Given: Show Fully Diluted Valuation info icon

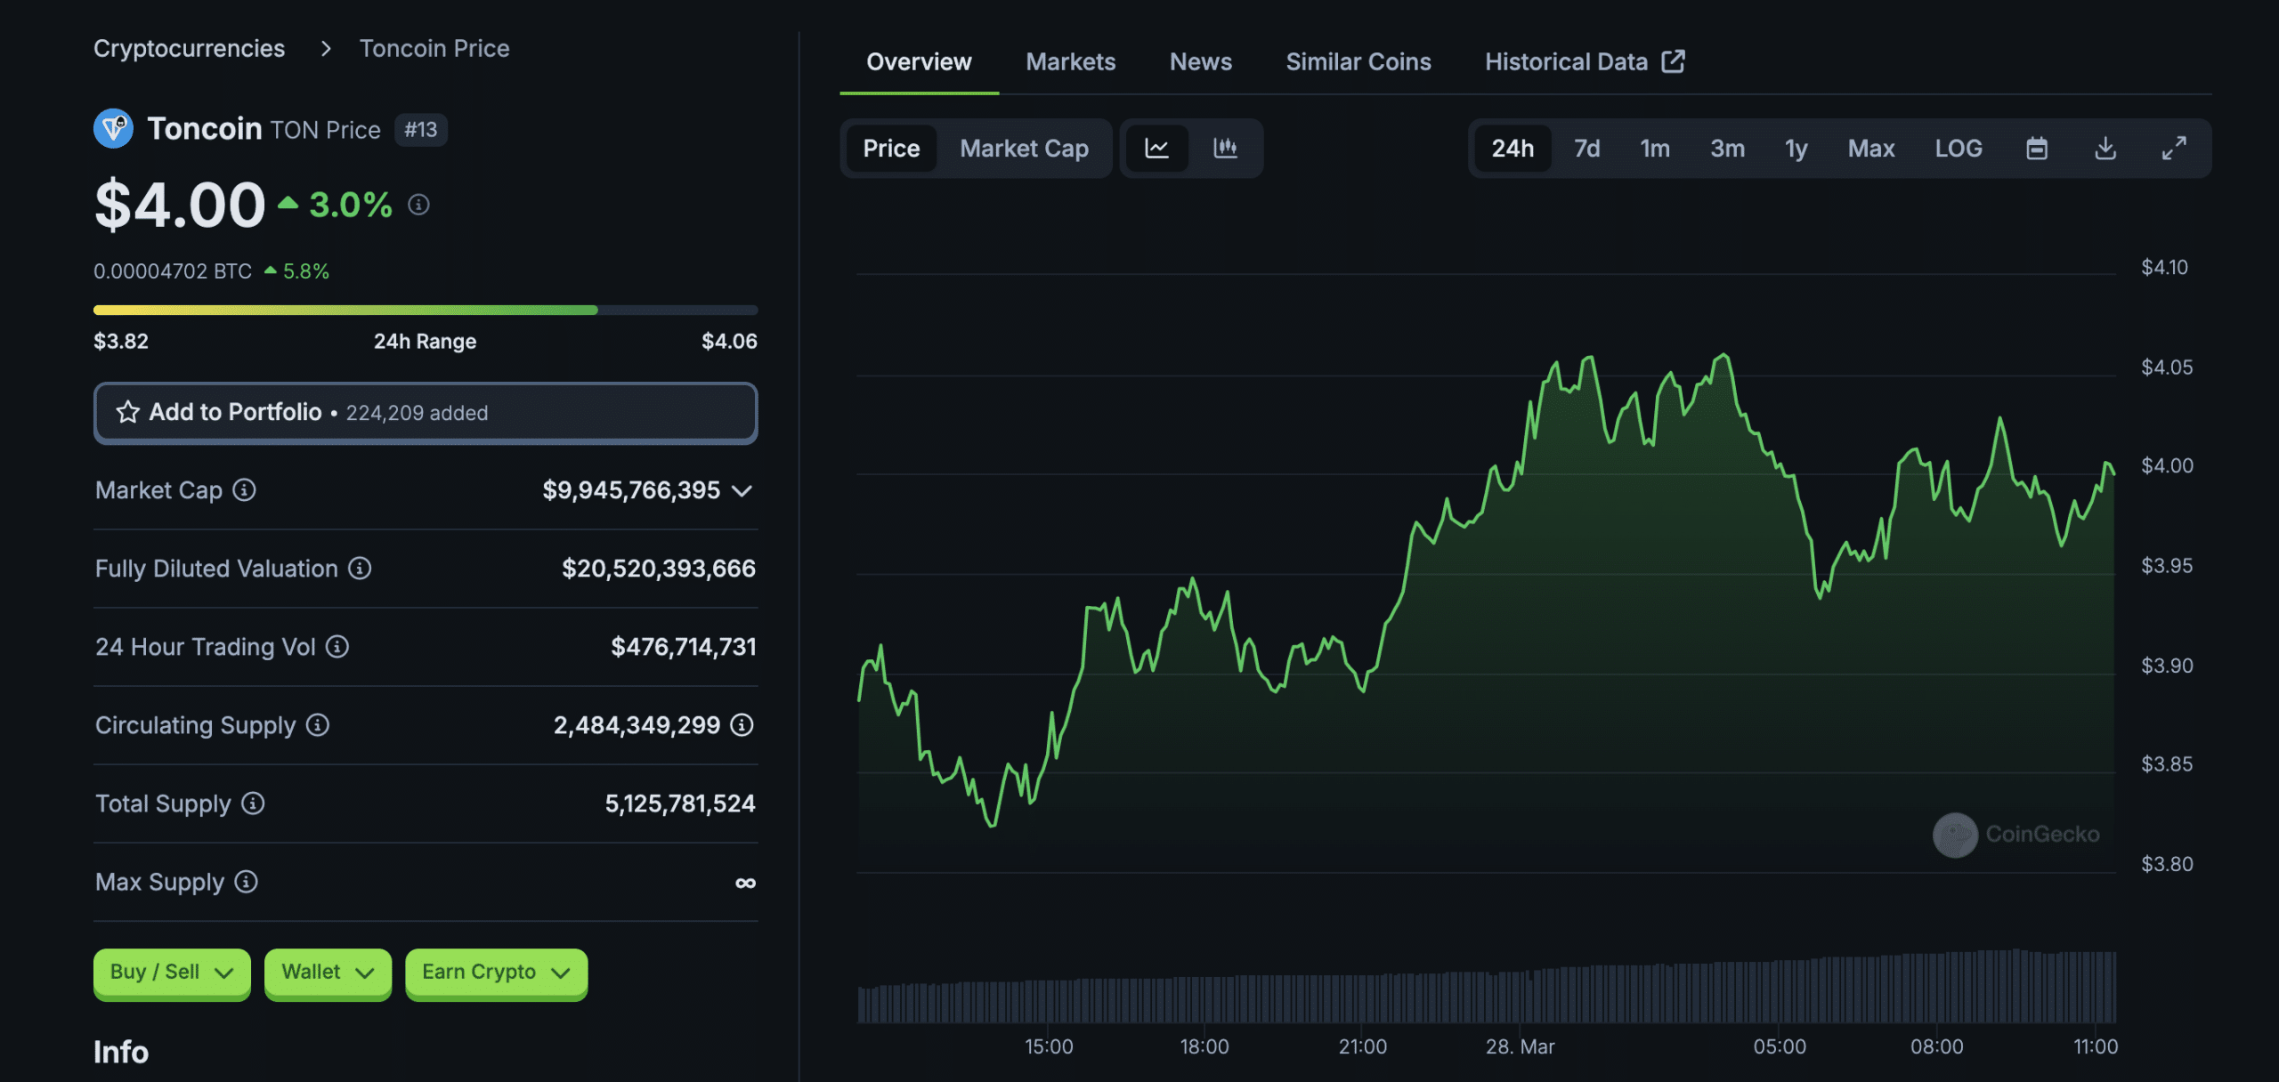Looking at the screenshot, I should click(x=360, y=569).
